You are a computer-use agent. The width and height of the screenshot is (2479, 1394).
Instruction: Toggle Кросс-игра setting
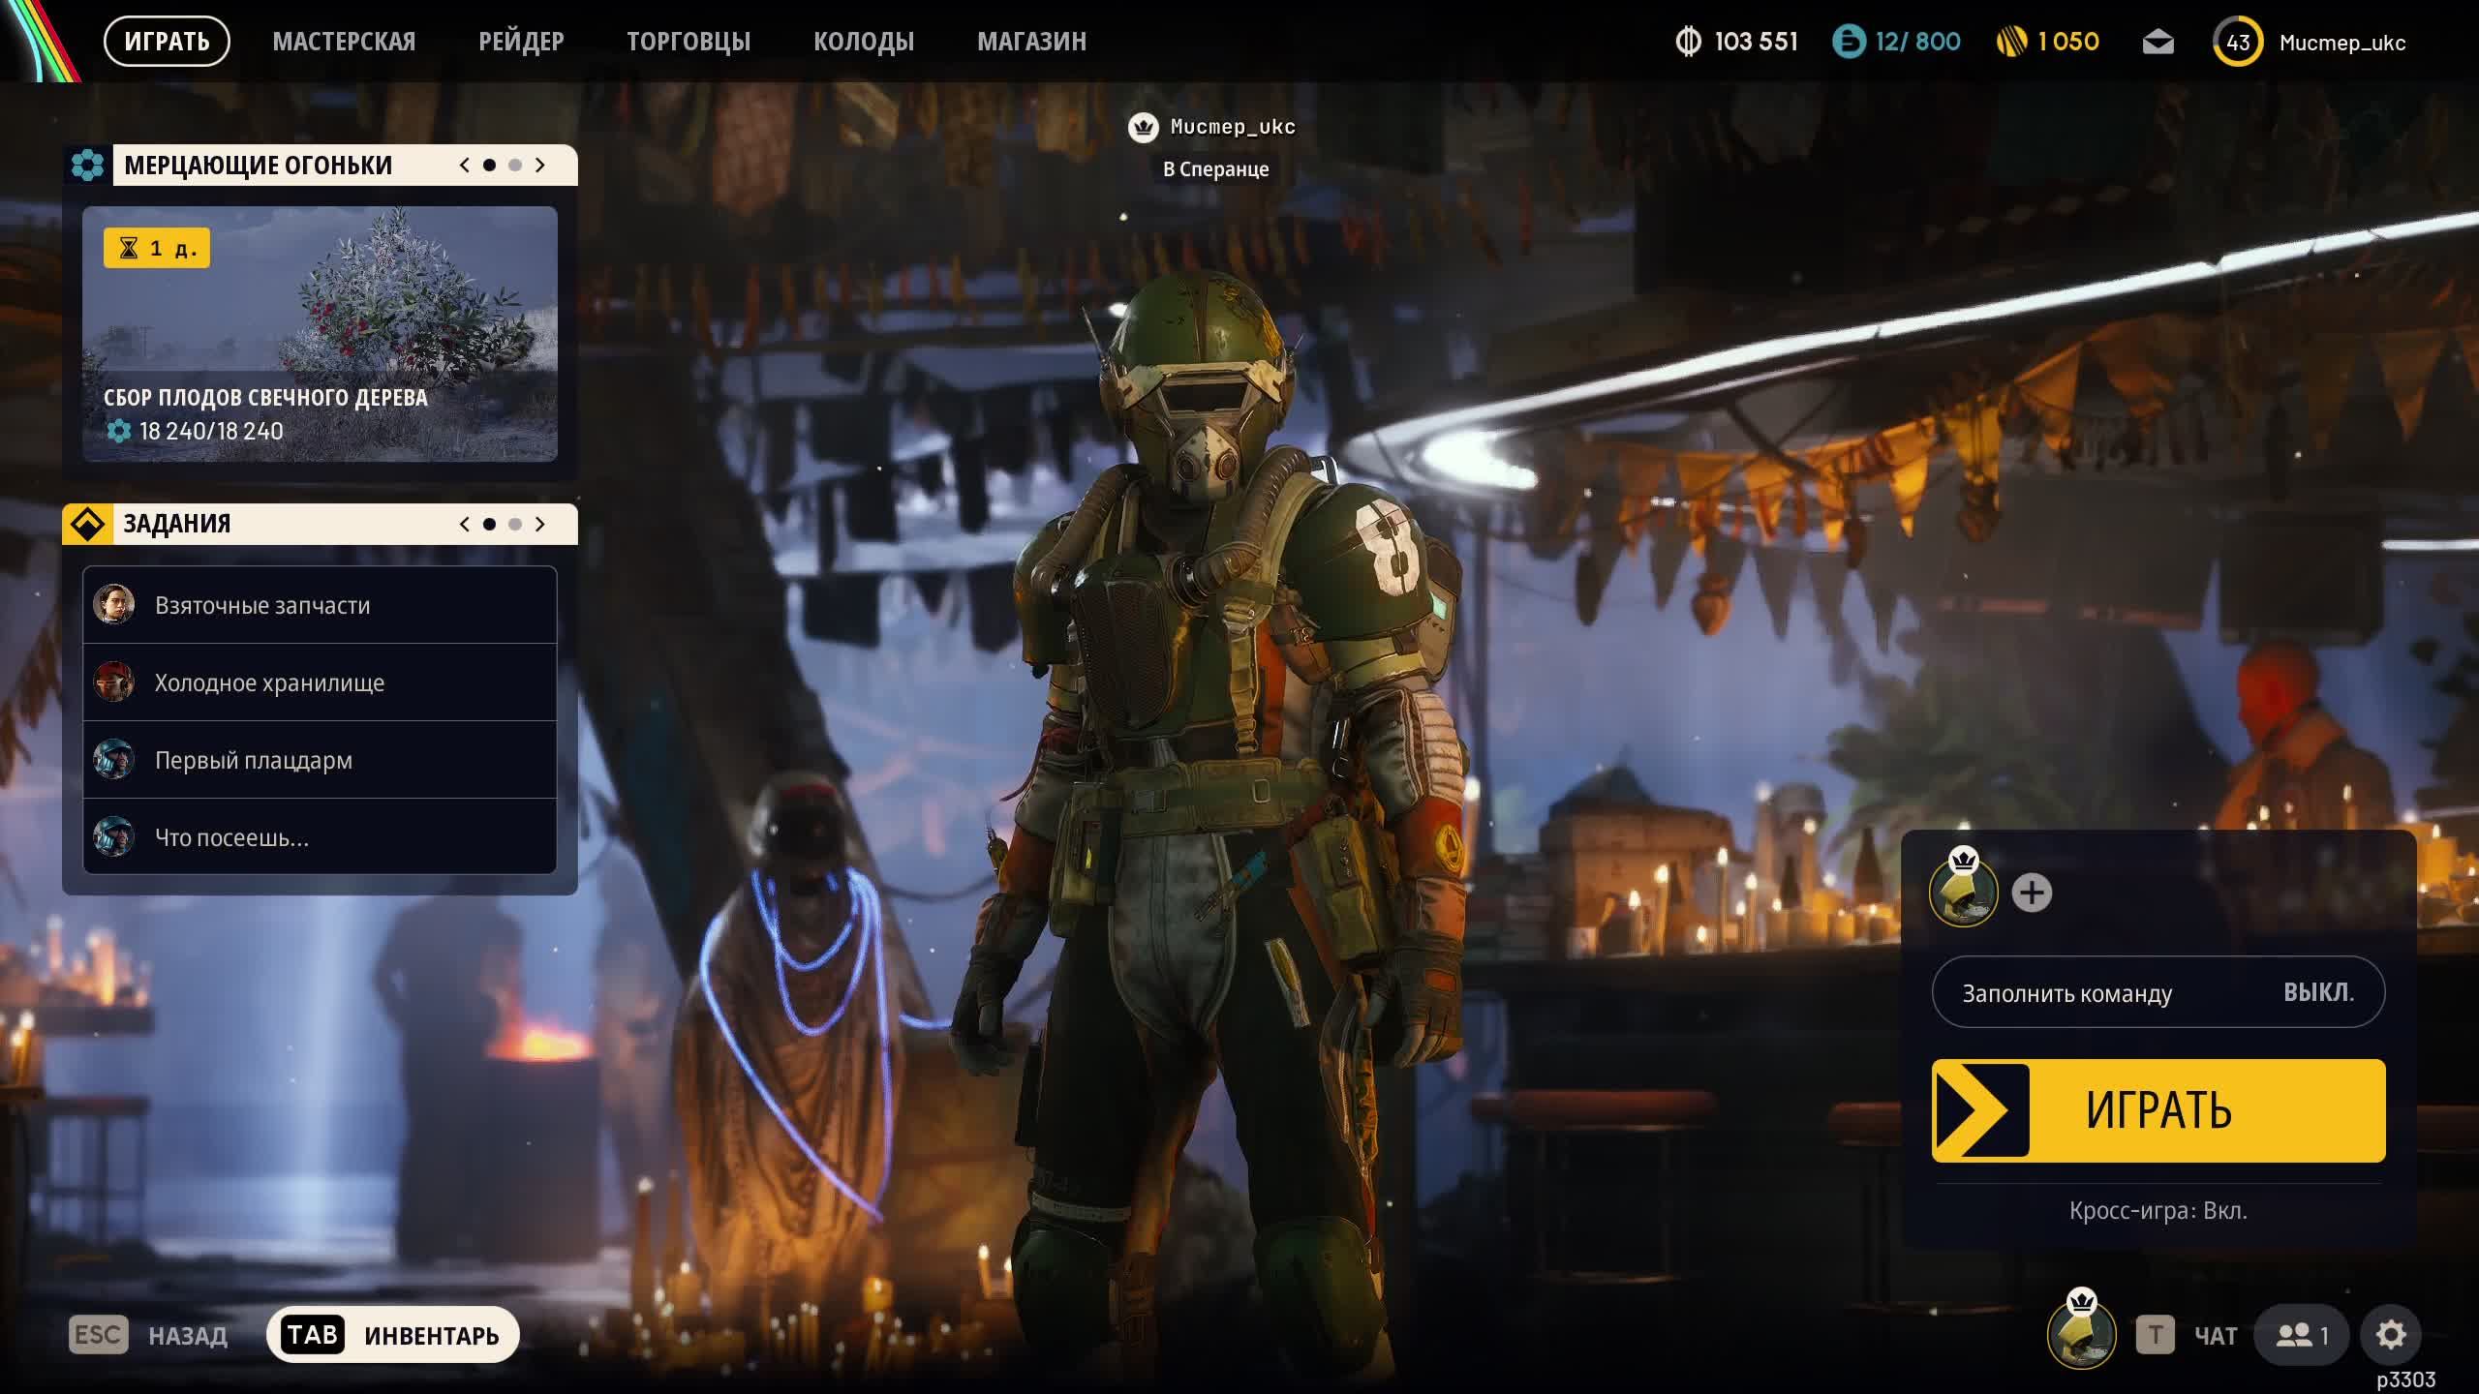tap(2158, 1210)
